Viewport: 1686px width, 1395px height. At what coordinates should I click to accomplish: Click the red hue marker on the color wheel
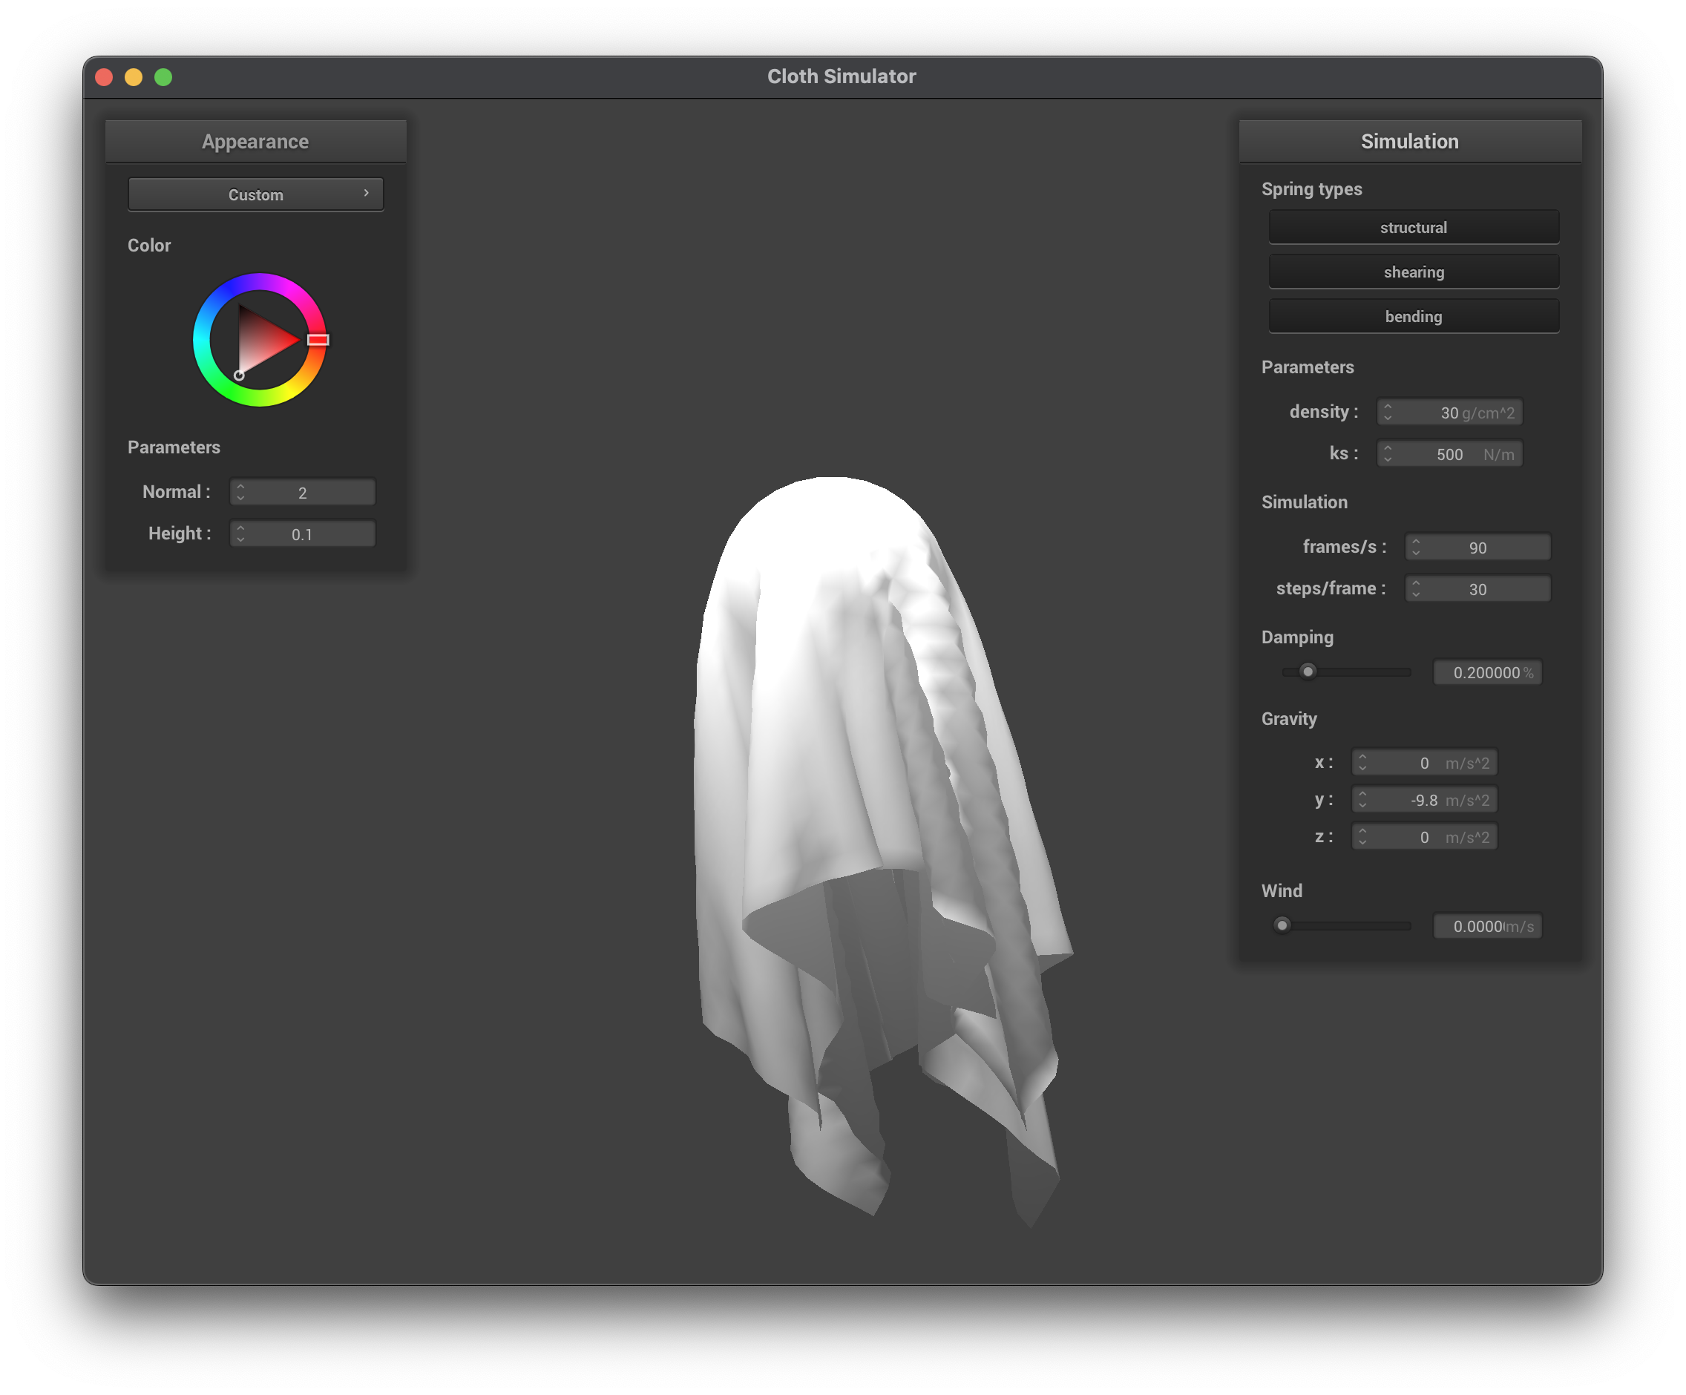point(318,340)
